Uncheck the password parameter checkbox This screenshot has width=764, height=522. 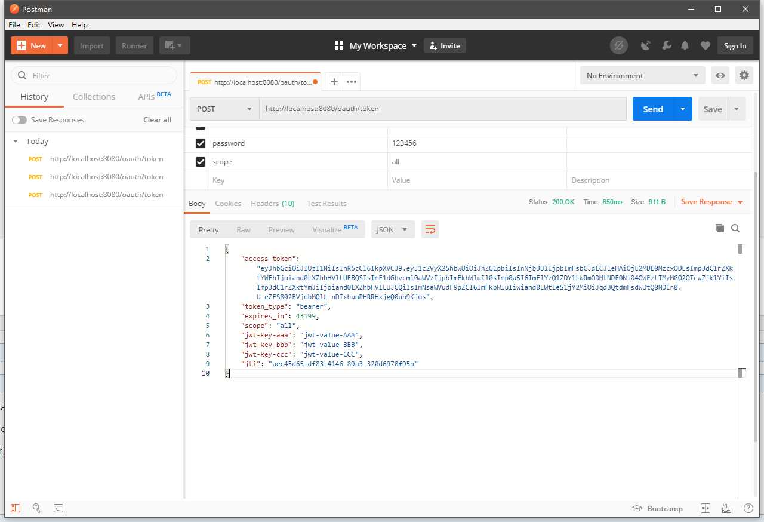(201, 143)
